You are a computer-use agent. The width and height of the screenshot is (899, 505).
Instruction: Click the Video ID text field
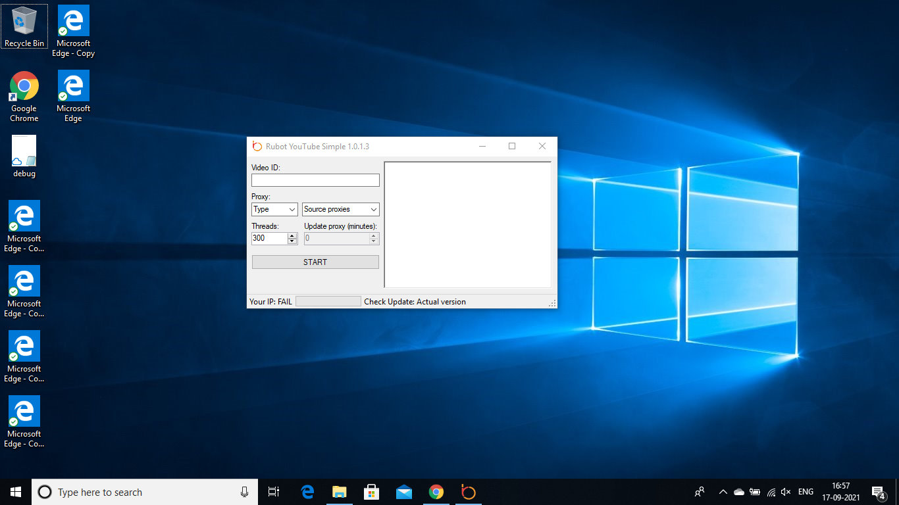(315, 180)
